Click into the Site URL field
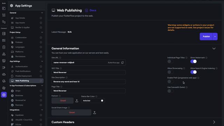 click(x=89, y=63)
